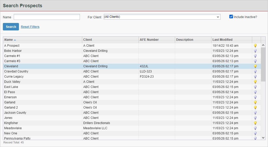Sort by the Last Modified column header
Screen dimensions: 268x147
pyautogui.click(x=222, y=40)
